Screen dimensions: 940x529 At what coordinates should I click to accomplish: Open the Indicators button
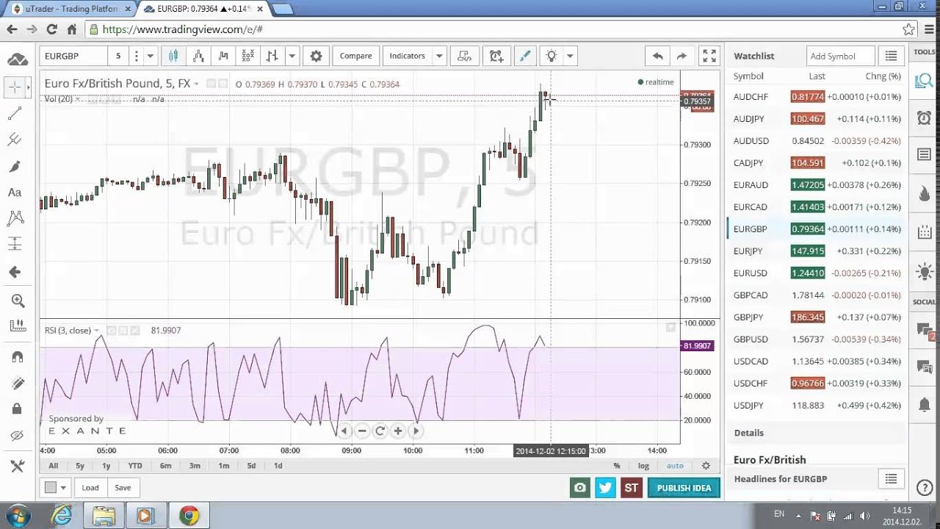[408, 56]
